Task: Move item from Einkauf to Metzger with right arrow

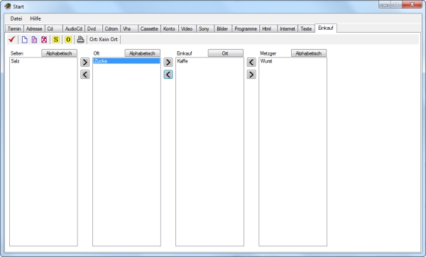Action: [251, 74]
